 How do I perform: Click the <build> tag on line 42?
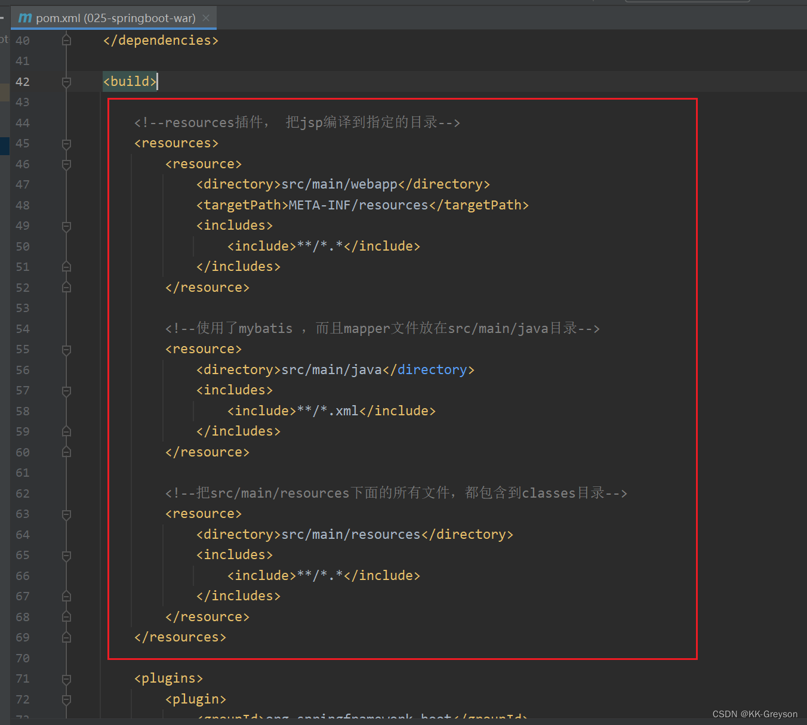pyautogui.click(x=130, y=82)
